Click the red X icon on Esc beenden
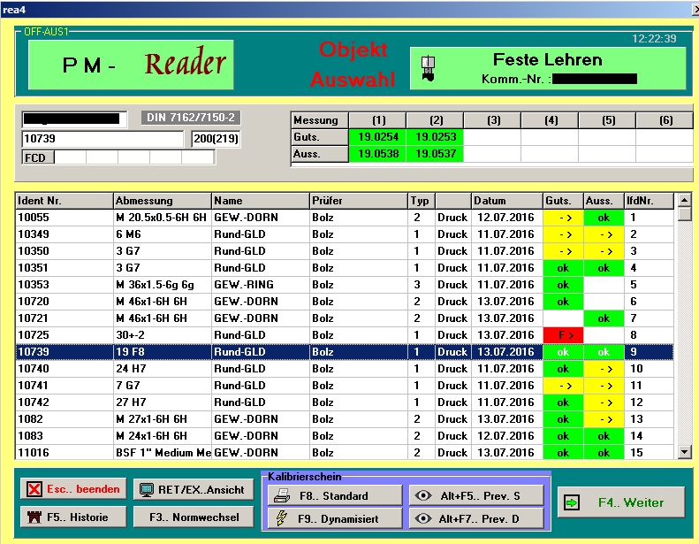This screenshot has width=699, height=544. click(34, 490)
